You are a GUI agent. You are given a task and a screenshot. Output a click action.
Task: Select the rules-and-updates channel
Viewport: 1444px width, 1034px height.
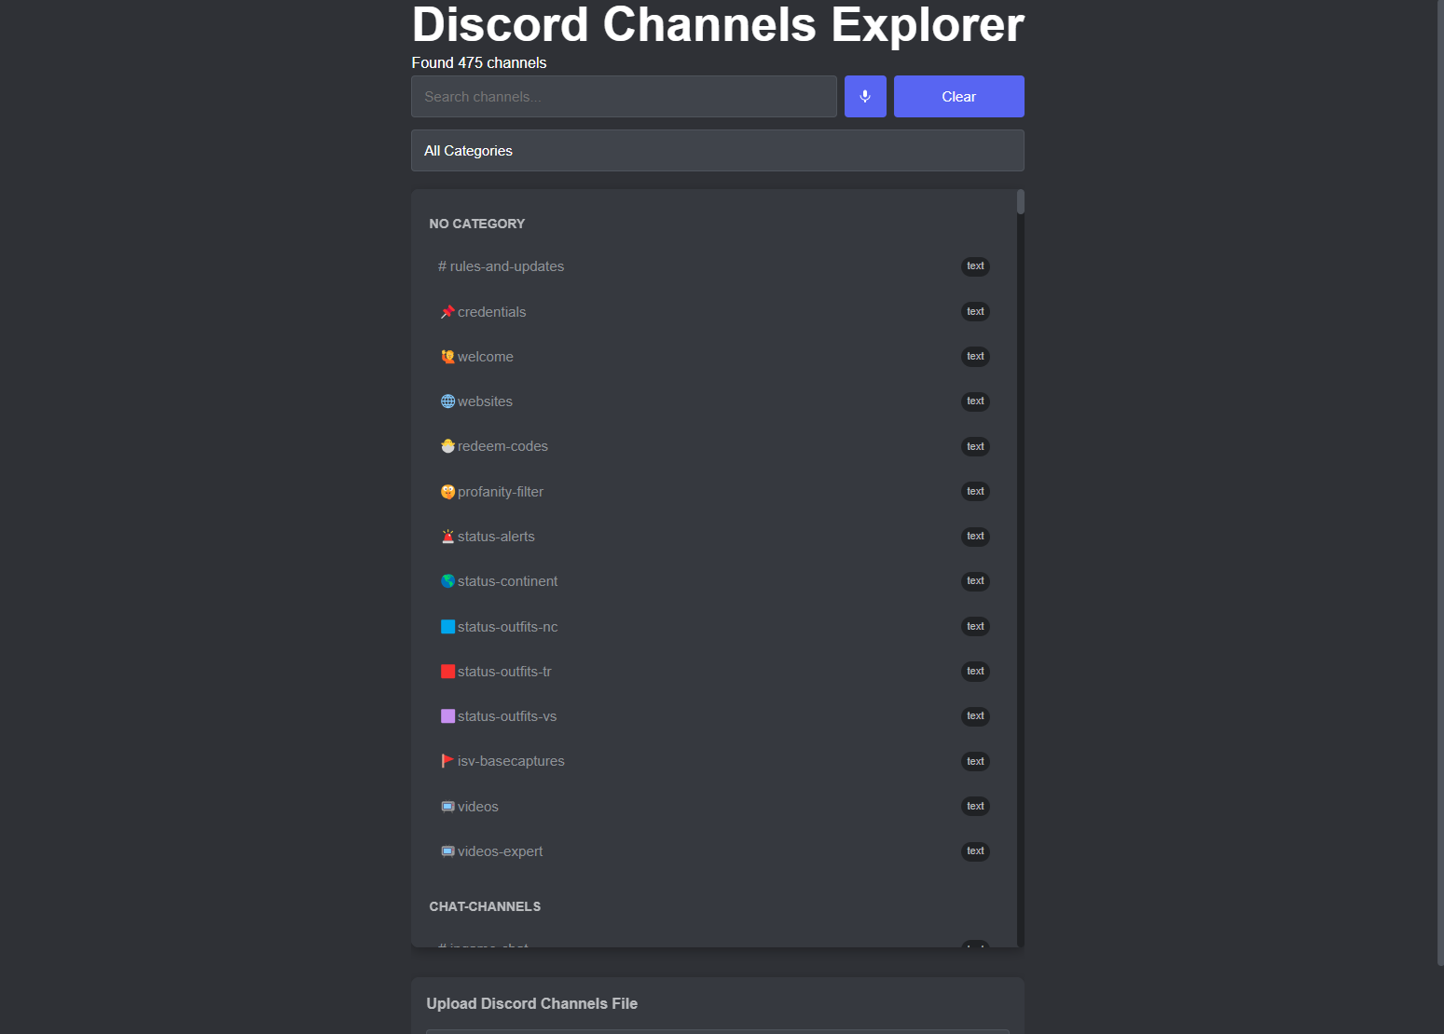tap(501, 266)
